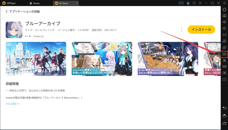Viewport: 228px width, 130px height.
Task: Click the 更新日時 2021-02-17 text
Action: click(x=104, y=30)
